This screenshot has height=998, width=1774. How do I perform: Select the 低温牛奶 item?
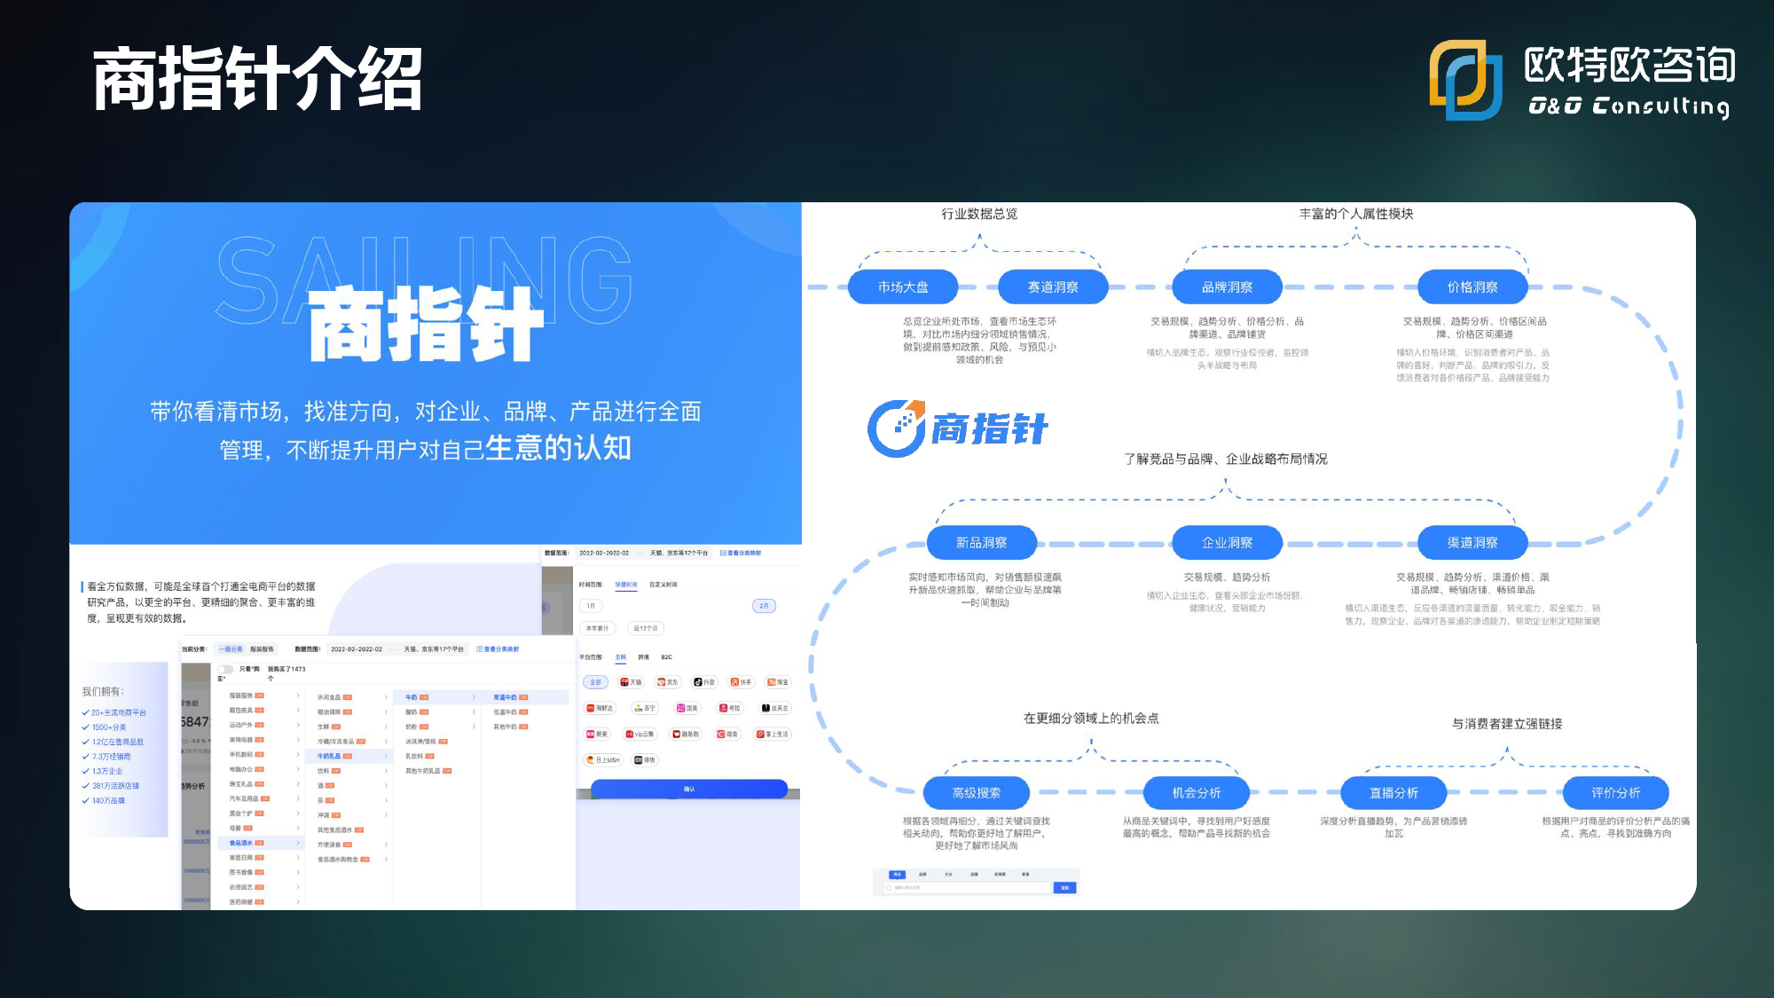pos(510,712)
